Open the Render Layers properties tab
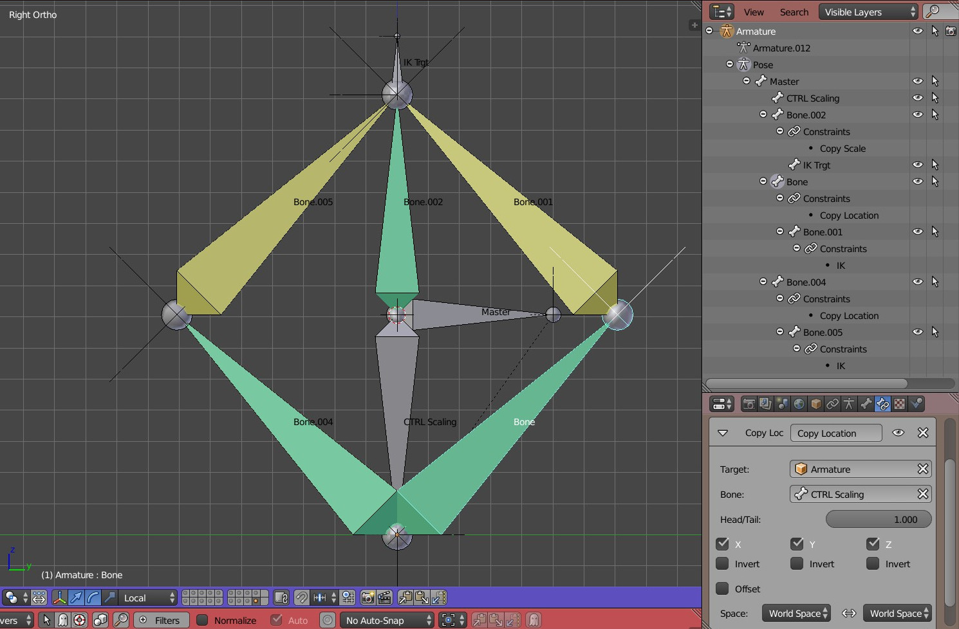 click(765, 404)
